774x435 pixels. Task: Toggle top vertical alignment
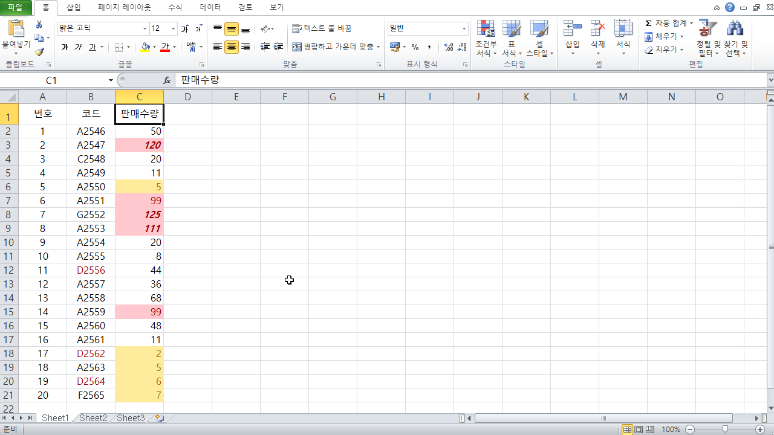[218, 29]
